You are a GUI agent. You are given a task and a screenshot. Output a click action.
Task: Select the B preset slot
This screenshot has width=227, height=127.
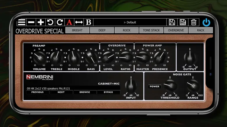[88, 22]
